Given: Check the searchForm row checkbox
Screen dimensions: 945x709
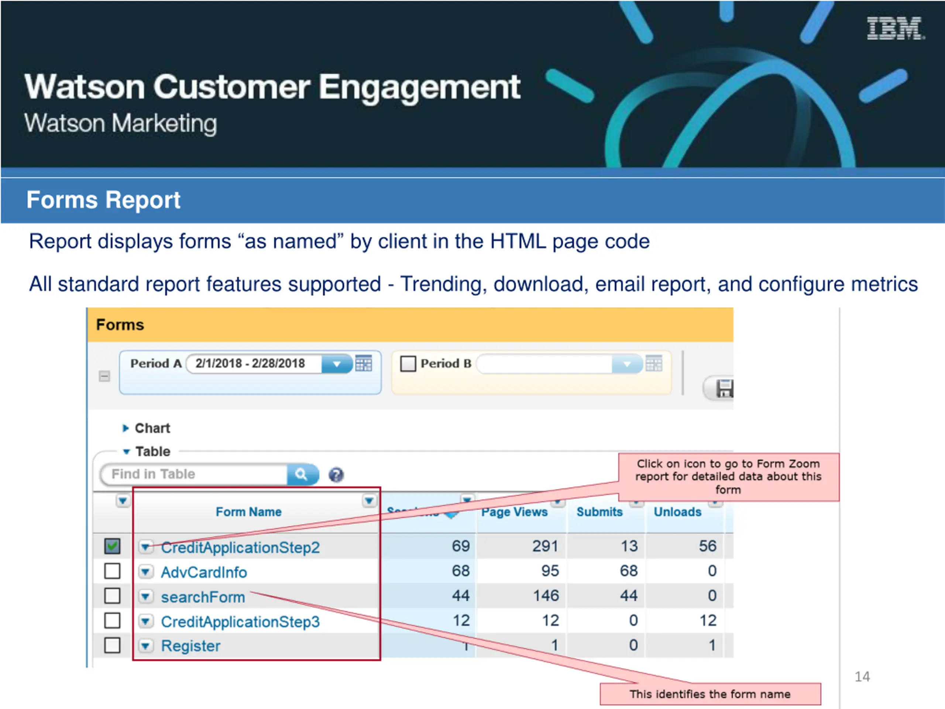Looking at the screenshot, I should [x=112, y=596].
